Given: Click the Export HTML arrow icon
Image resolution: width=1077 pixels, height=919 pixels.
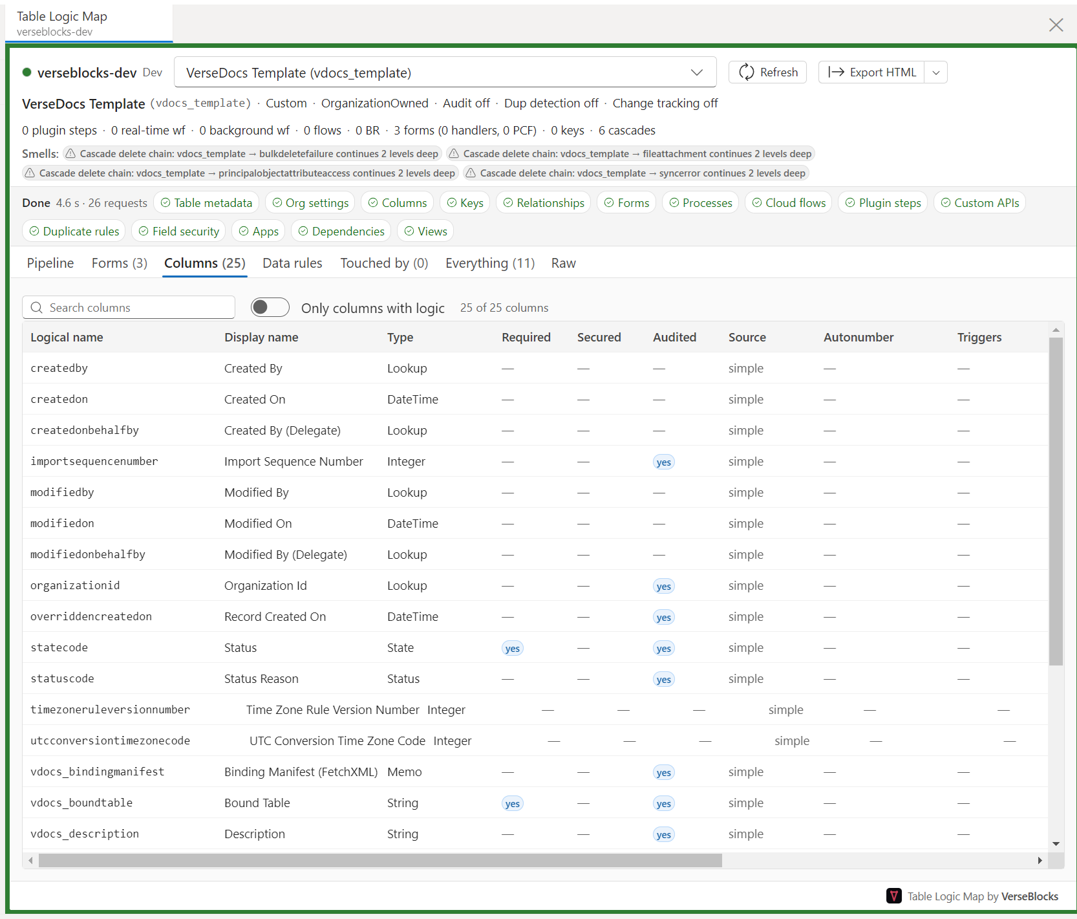Looking at the screenshot, I should (x=836, y=72).
